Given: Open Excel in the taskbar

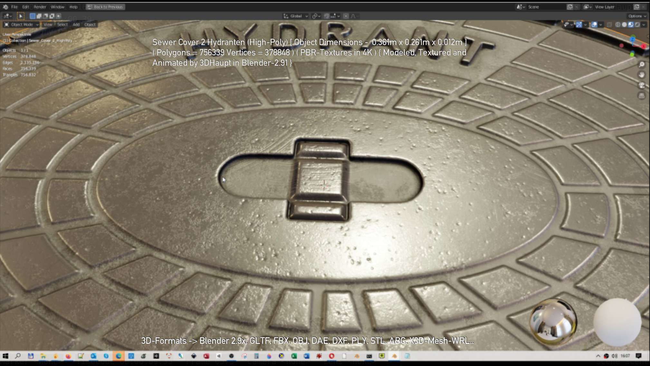Looking at the screenshot, I should click(294, 356).
